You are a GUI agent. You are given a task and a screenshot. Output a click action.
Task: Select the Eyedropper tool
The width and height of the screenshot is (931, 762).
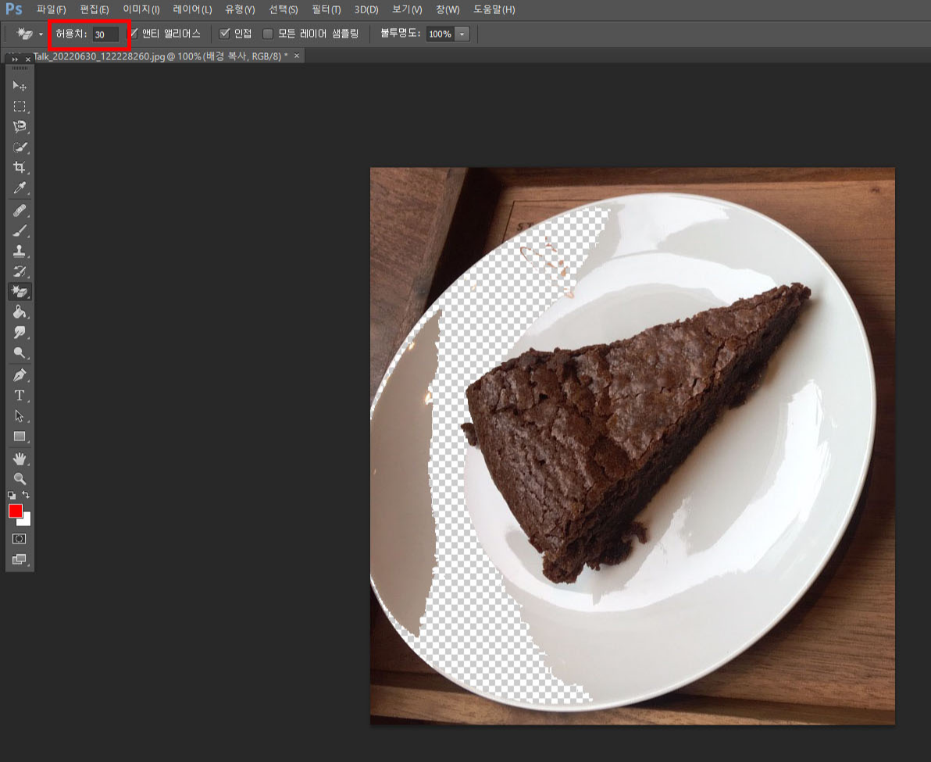coord(20,187)
